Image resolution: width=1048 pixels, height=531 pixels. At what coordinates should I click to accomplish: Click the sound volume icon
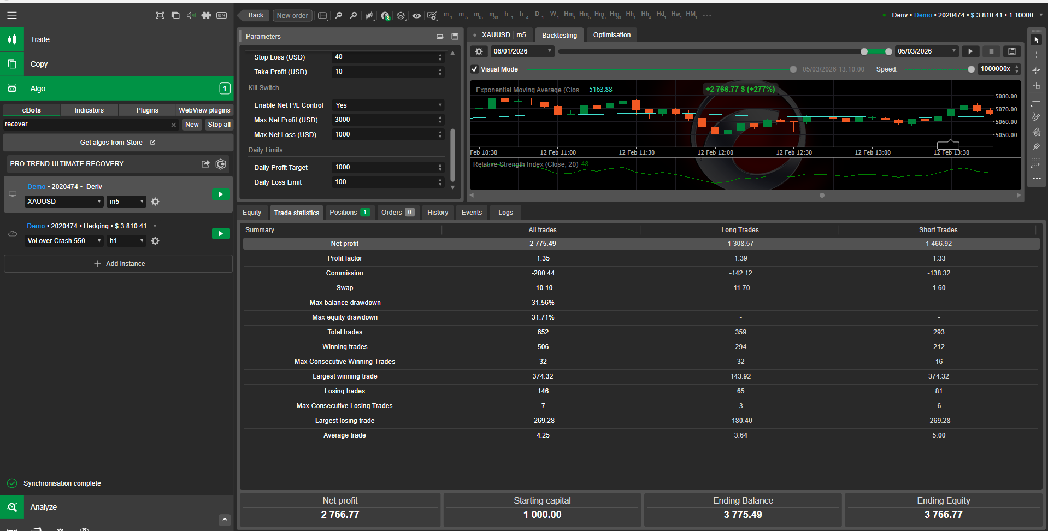[191, 15]
